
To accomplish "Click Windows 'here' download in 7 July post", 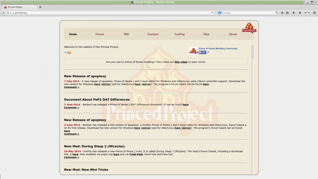I will coord(97,84).
